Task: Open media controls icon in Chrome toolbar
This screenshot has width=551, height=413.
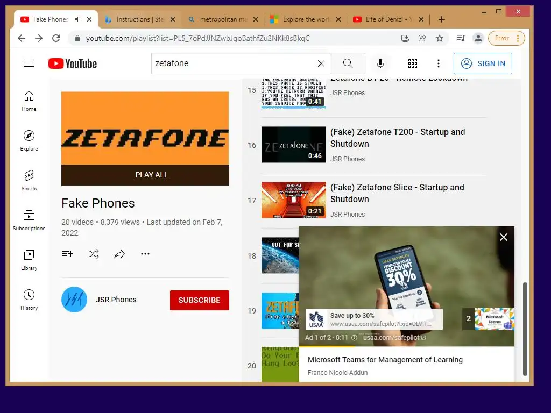Action: (x=461, y=38)
